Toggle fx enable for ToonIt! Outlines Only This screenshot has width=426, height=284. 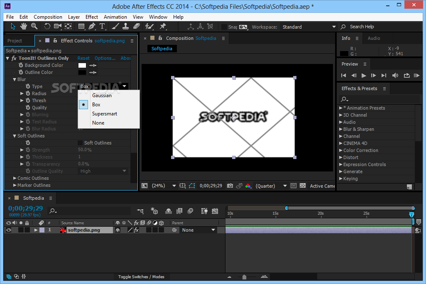(14, 58)
